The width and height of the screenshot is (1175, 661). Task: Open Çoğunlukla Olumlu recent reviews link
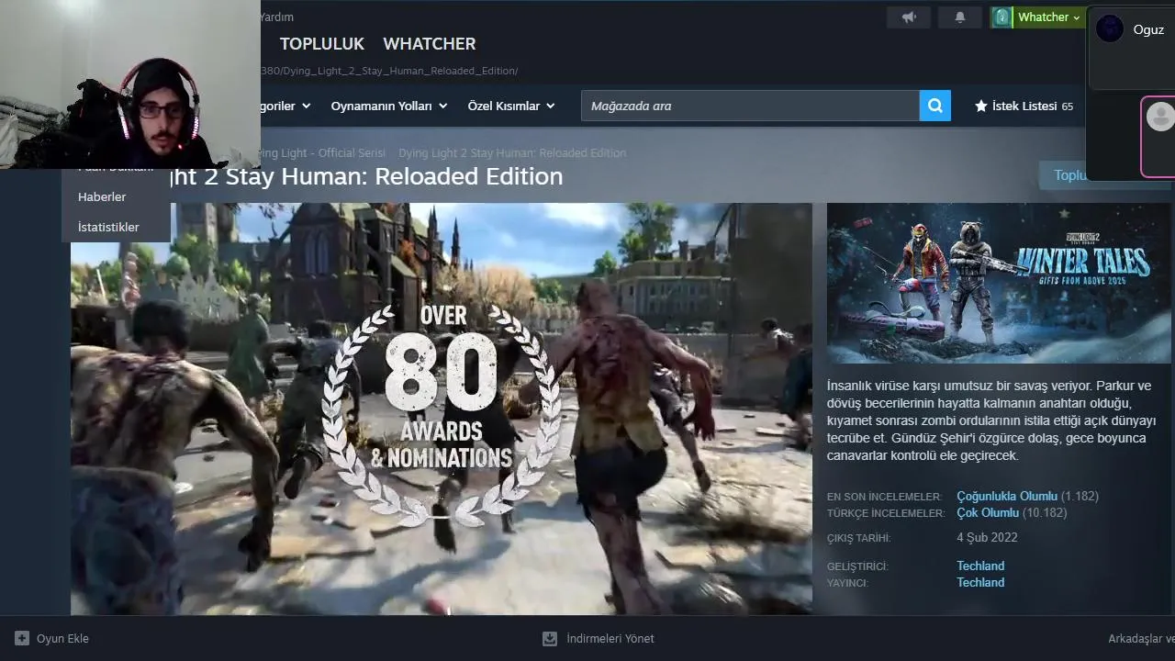(1007, 496)
